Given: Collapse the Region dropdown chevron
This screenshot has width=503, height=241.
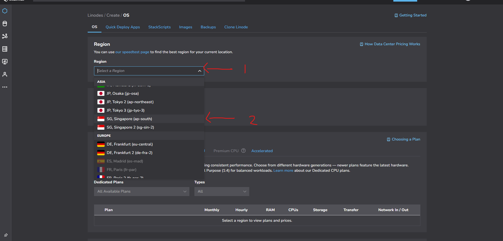Looking at the screenshot, I should tap(200, 71).
